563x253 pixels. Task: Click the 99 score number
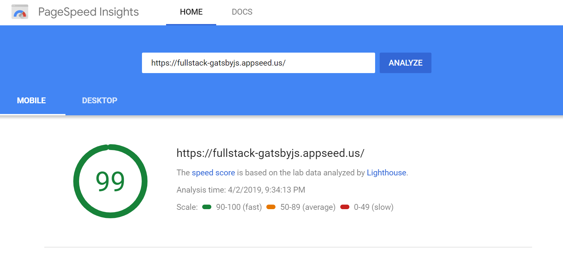click(110, 181)
